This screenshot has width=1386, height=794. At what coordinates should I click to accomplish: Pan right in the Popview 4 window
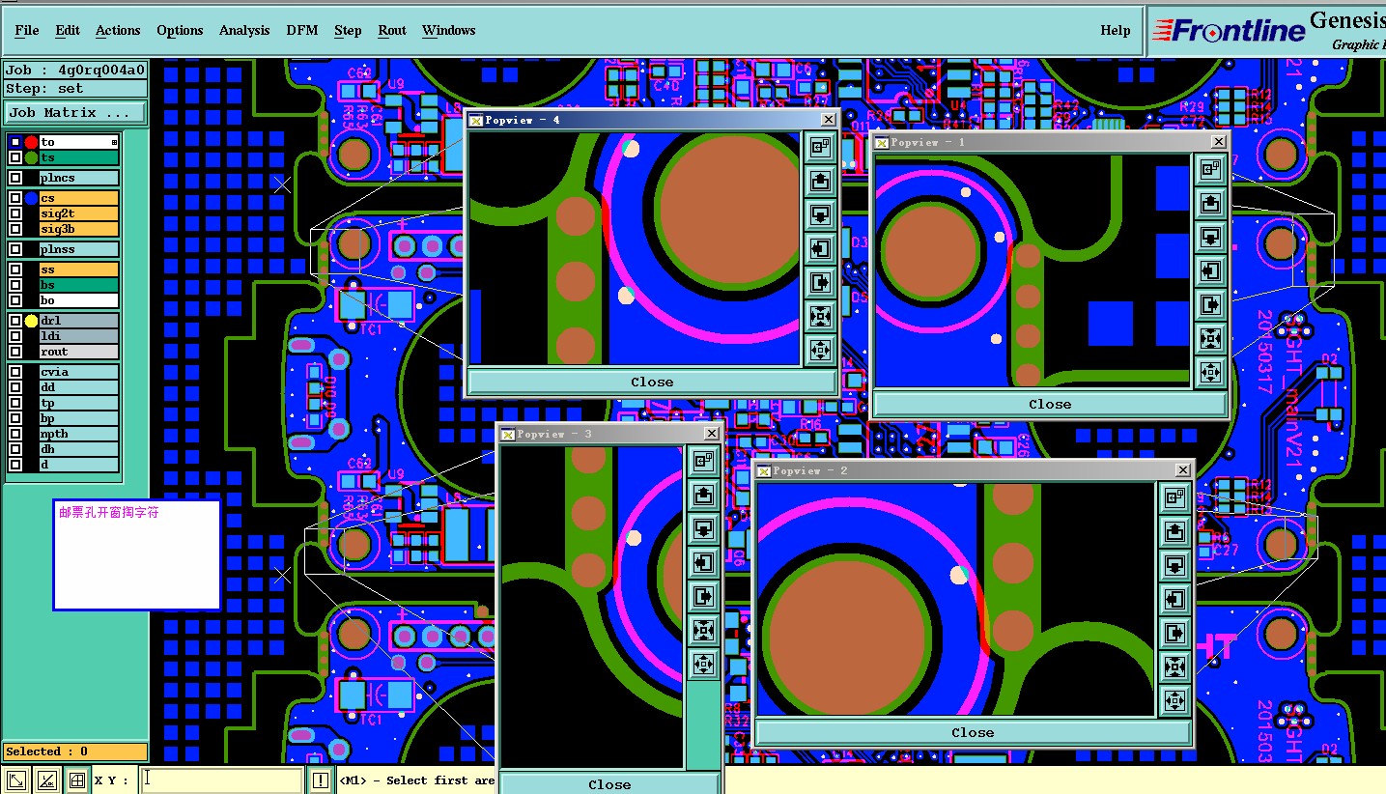pyautogui.click(x=820, y=282)
